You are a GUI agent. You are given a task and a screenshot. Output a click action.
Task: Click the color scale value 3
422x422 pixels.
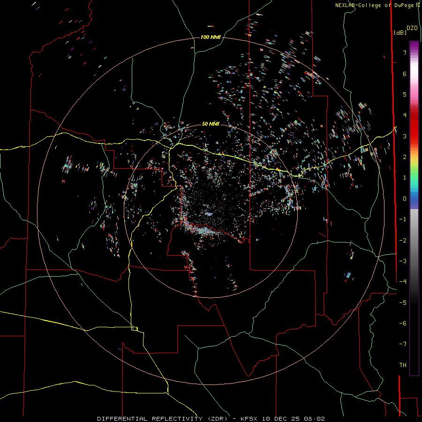(x=405, y=136)
